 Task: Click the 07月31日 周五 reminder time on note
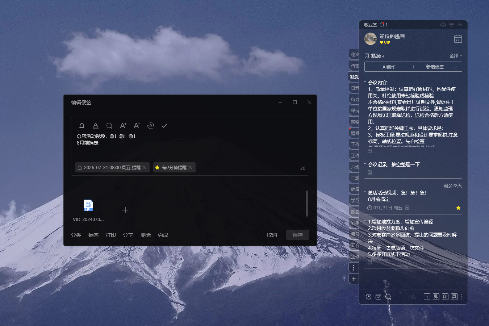pos(385,208)
